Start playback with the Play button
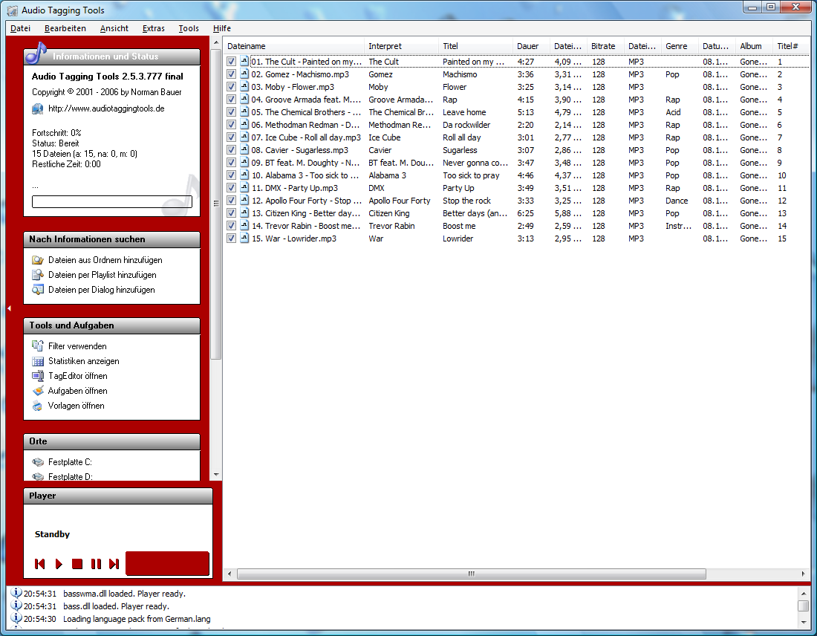Viewport: 817px width, 636px height. click(59, 563)
